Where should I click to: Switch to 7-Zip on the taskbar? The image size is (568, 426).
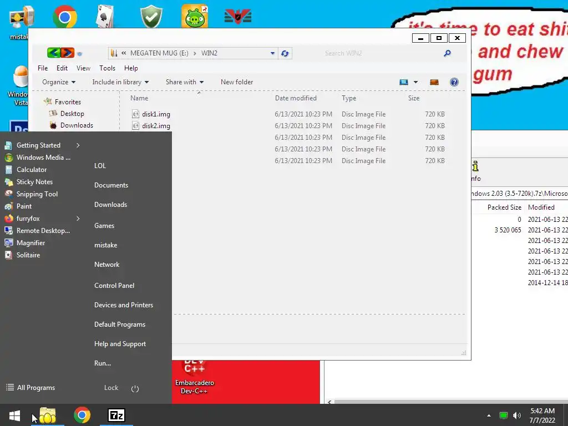point(116,415)
